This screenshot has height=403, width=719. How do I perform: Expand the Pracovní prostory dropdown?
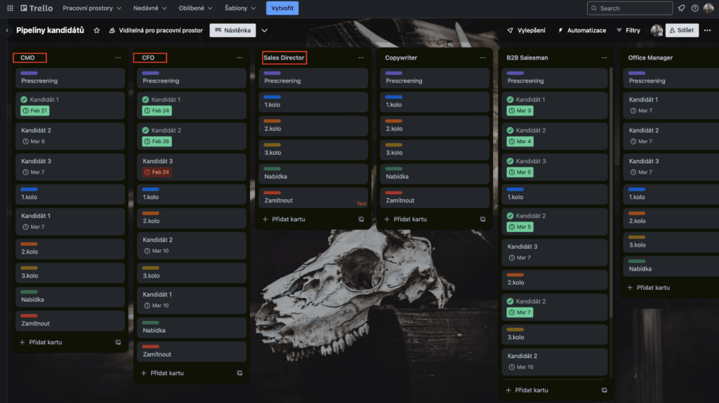[92, 8]
